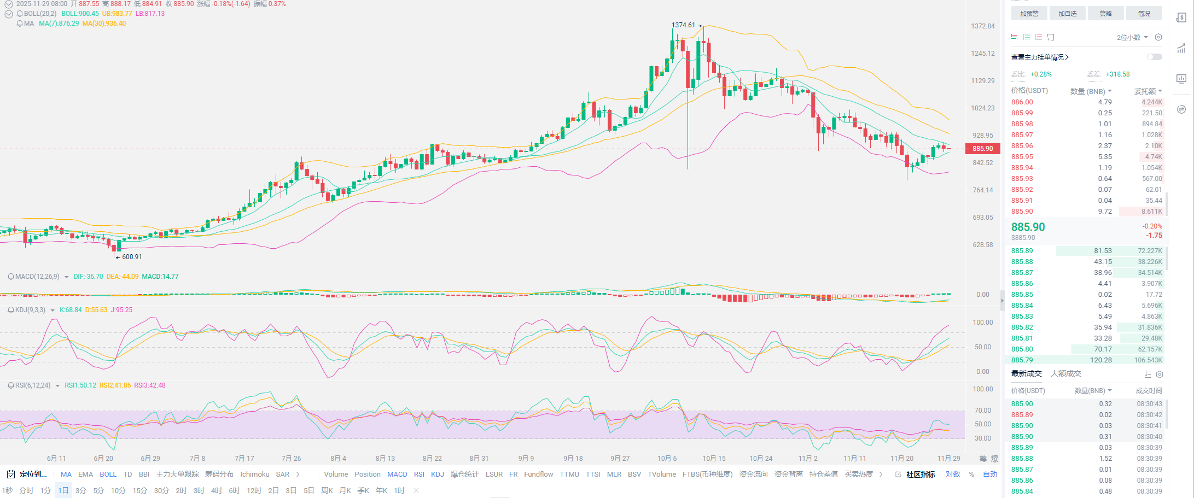The image size is (1194, 498).
Task: Toggle the 对数 logarithmic scale option
Action: click(x=953, y=474)
